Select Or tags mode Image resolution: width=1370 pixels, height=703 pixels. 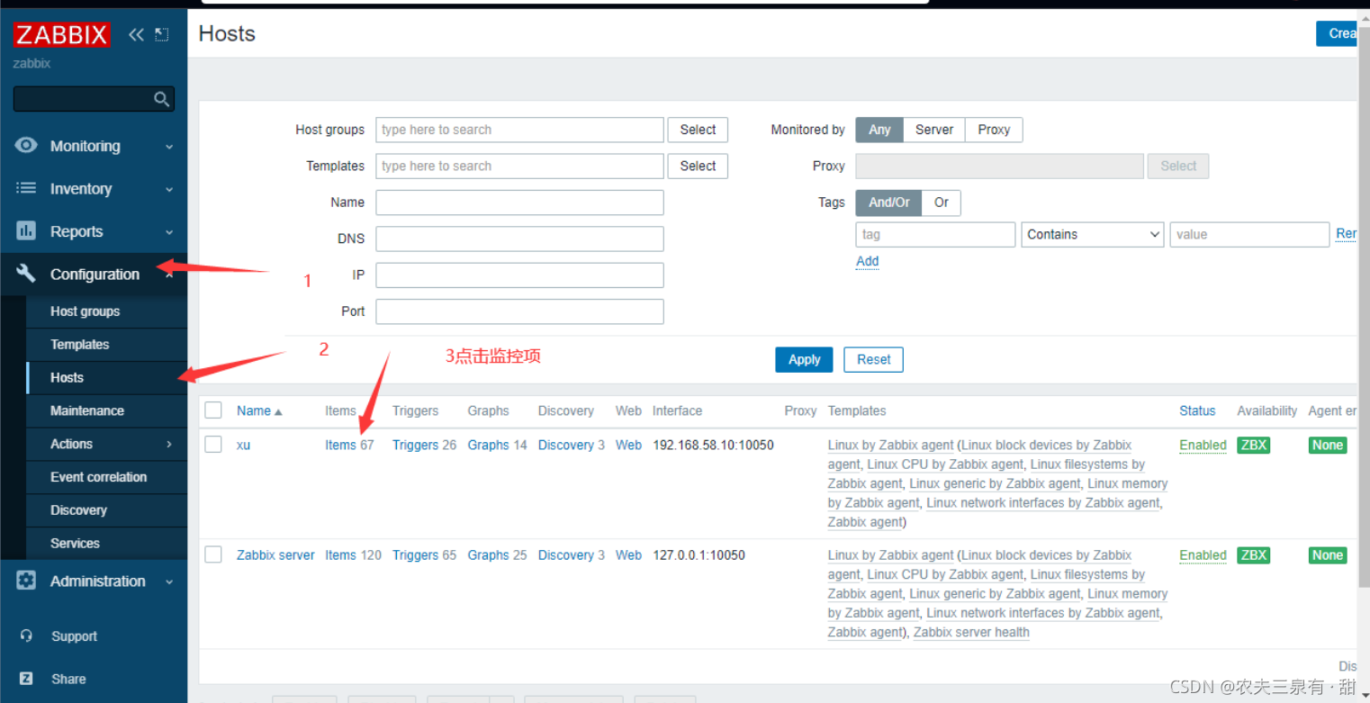point(942,203)
